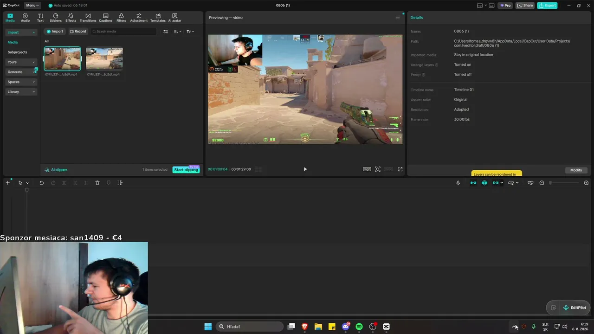Click the timeline zoom-out icon

pos(542,183)
